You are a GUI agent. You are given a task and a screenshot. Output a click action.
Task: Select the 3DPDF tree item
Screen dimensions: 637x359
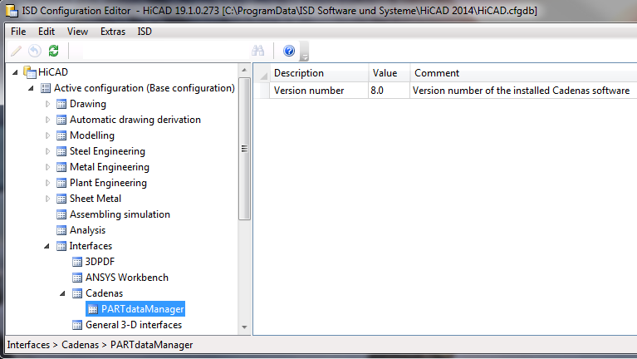[x=100, y=262]
